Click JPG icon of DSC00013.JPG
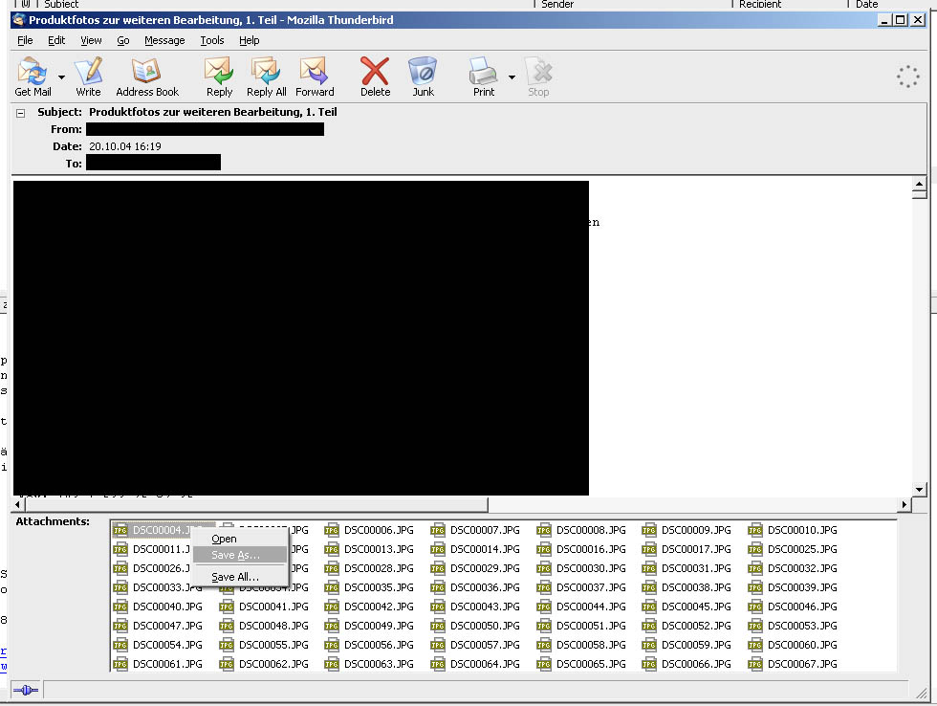This screenshot has height=706, width=937. click(332, 549)
